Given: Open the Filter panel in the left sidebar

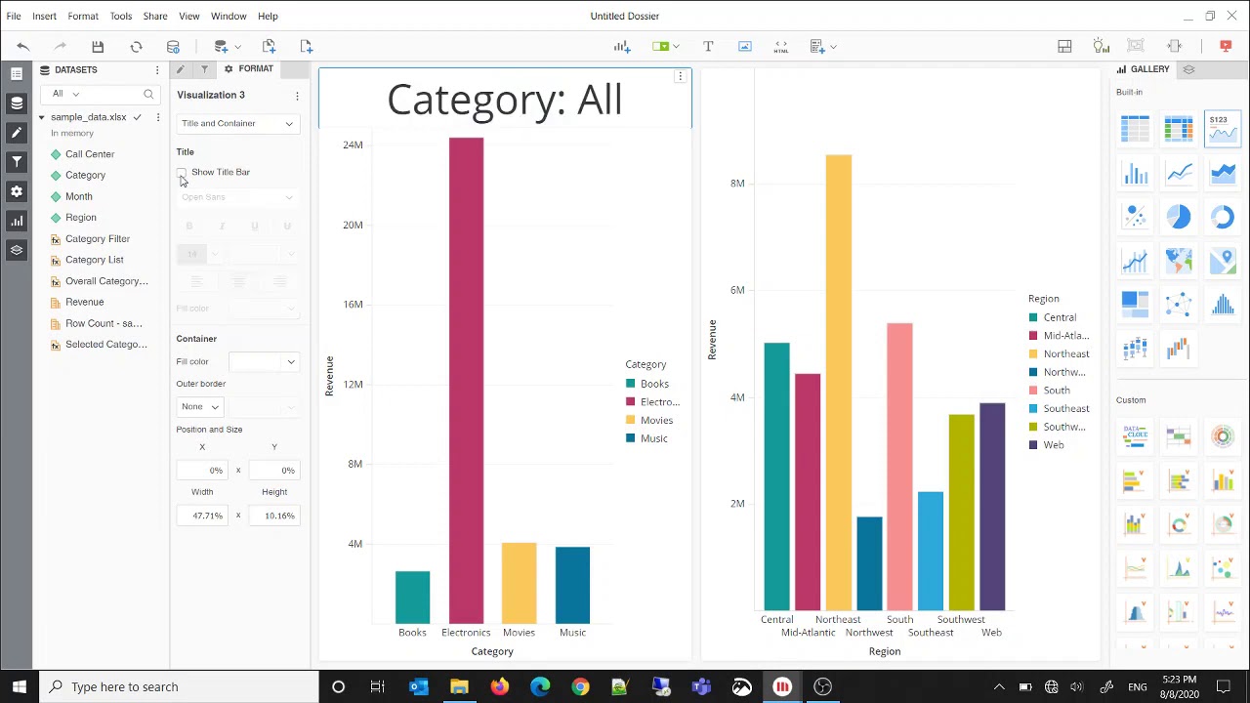Looking at the screenshot, I should (17, 162).
